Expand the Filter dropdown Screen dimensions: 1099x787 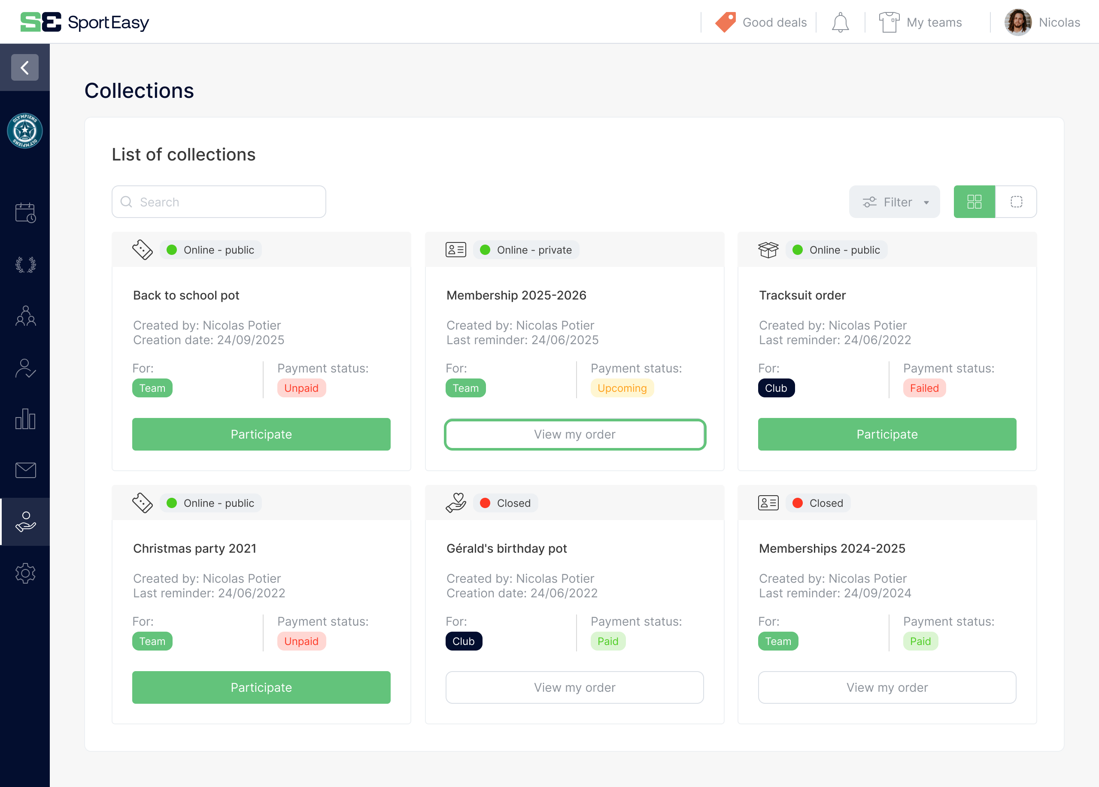pos(894,202)
